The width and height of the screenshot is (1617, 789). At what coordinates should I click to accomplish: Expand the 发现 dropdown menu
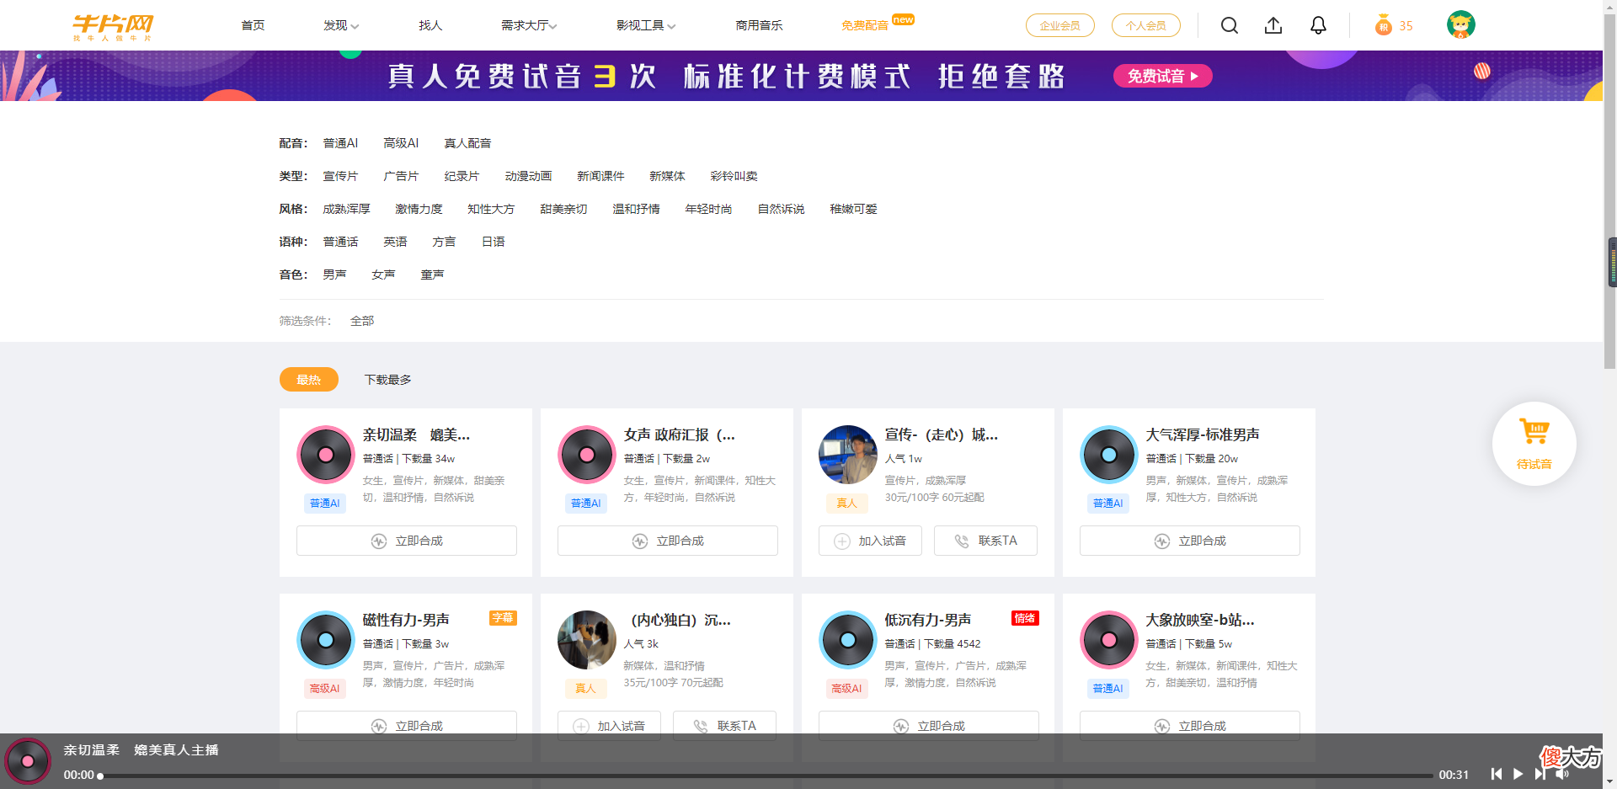[341, 25]
